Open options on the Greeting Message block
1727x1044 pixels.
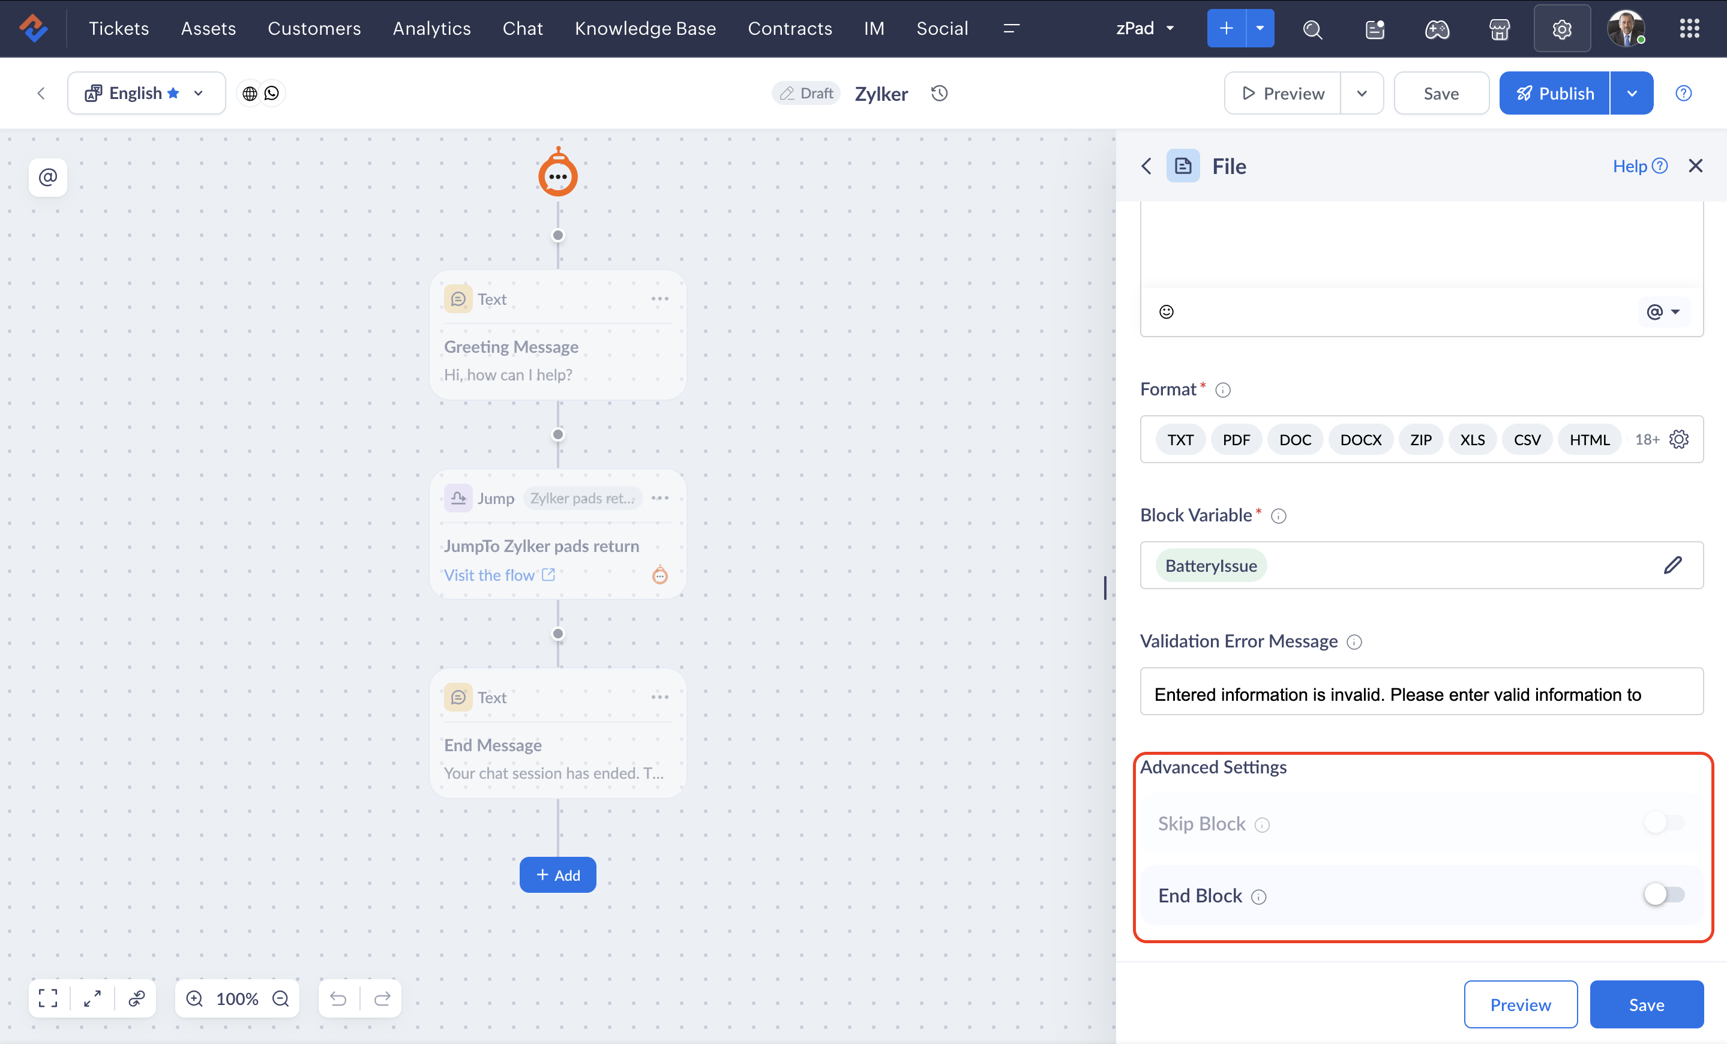(659, 299)
